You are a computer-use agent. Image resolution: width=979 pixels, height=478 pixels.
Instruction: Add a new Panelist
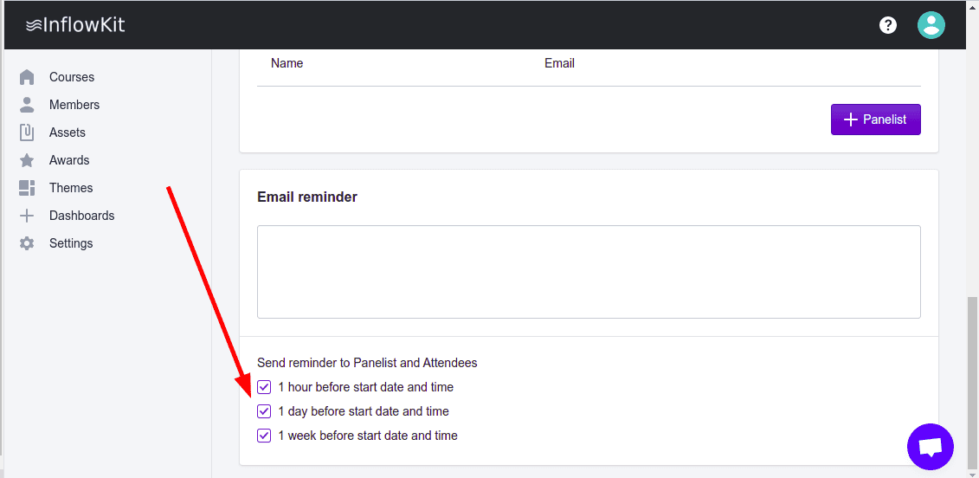tap(875, 119)
